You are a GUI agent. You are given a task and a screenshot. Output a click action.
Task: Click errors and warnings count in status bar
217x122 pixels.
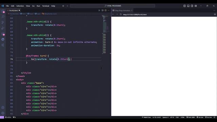pyautogui.click(x=8, y=117)
